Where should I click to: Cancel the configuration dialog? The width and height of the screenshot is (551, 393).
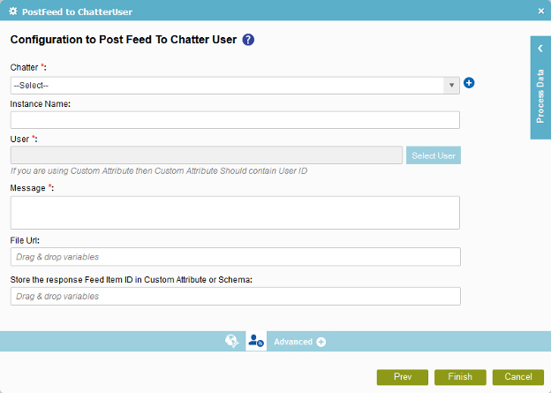(x=518, y=377)
